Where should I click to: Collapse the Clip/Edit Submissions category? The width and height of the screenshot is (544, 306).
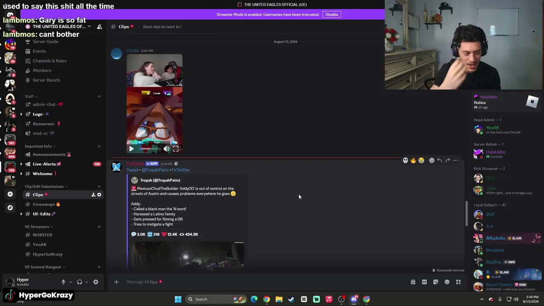[x=46, y=187]
